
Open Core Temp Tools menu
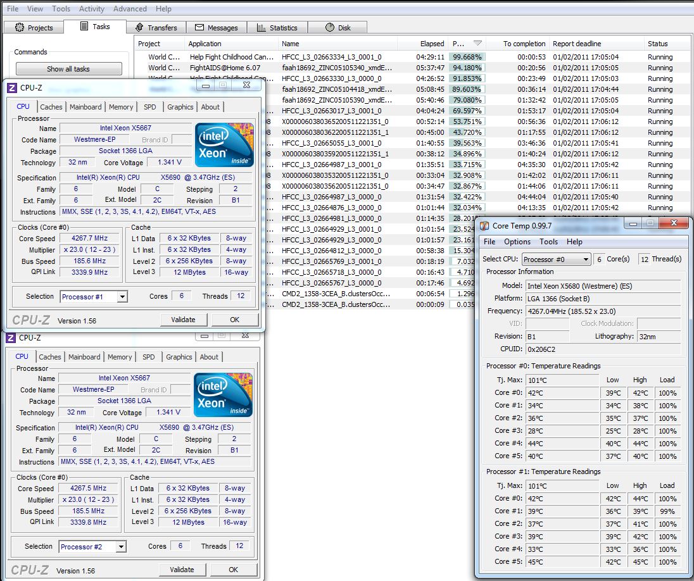tap(548, 242)
